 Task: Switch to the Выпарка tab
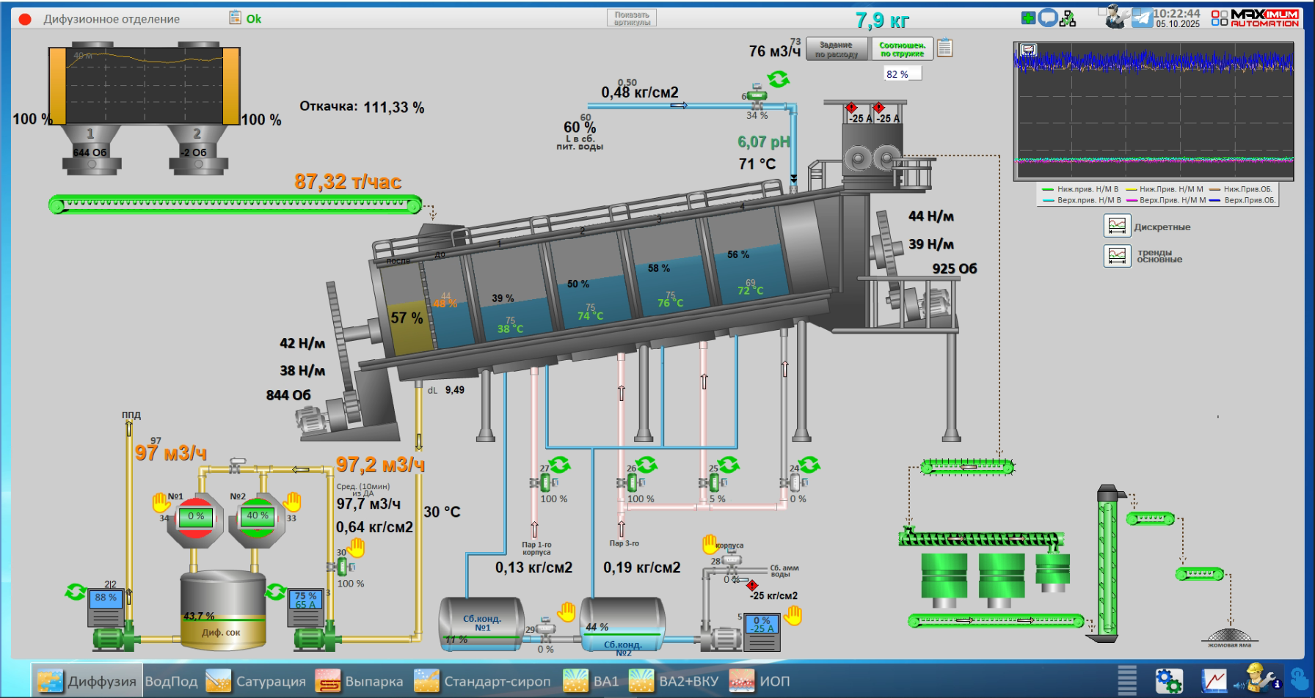coord(360,681)
